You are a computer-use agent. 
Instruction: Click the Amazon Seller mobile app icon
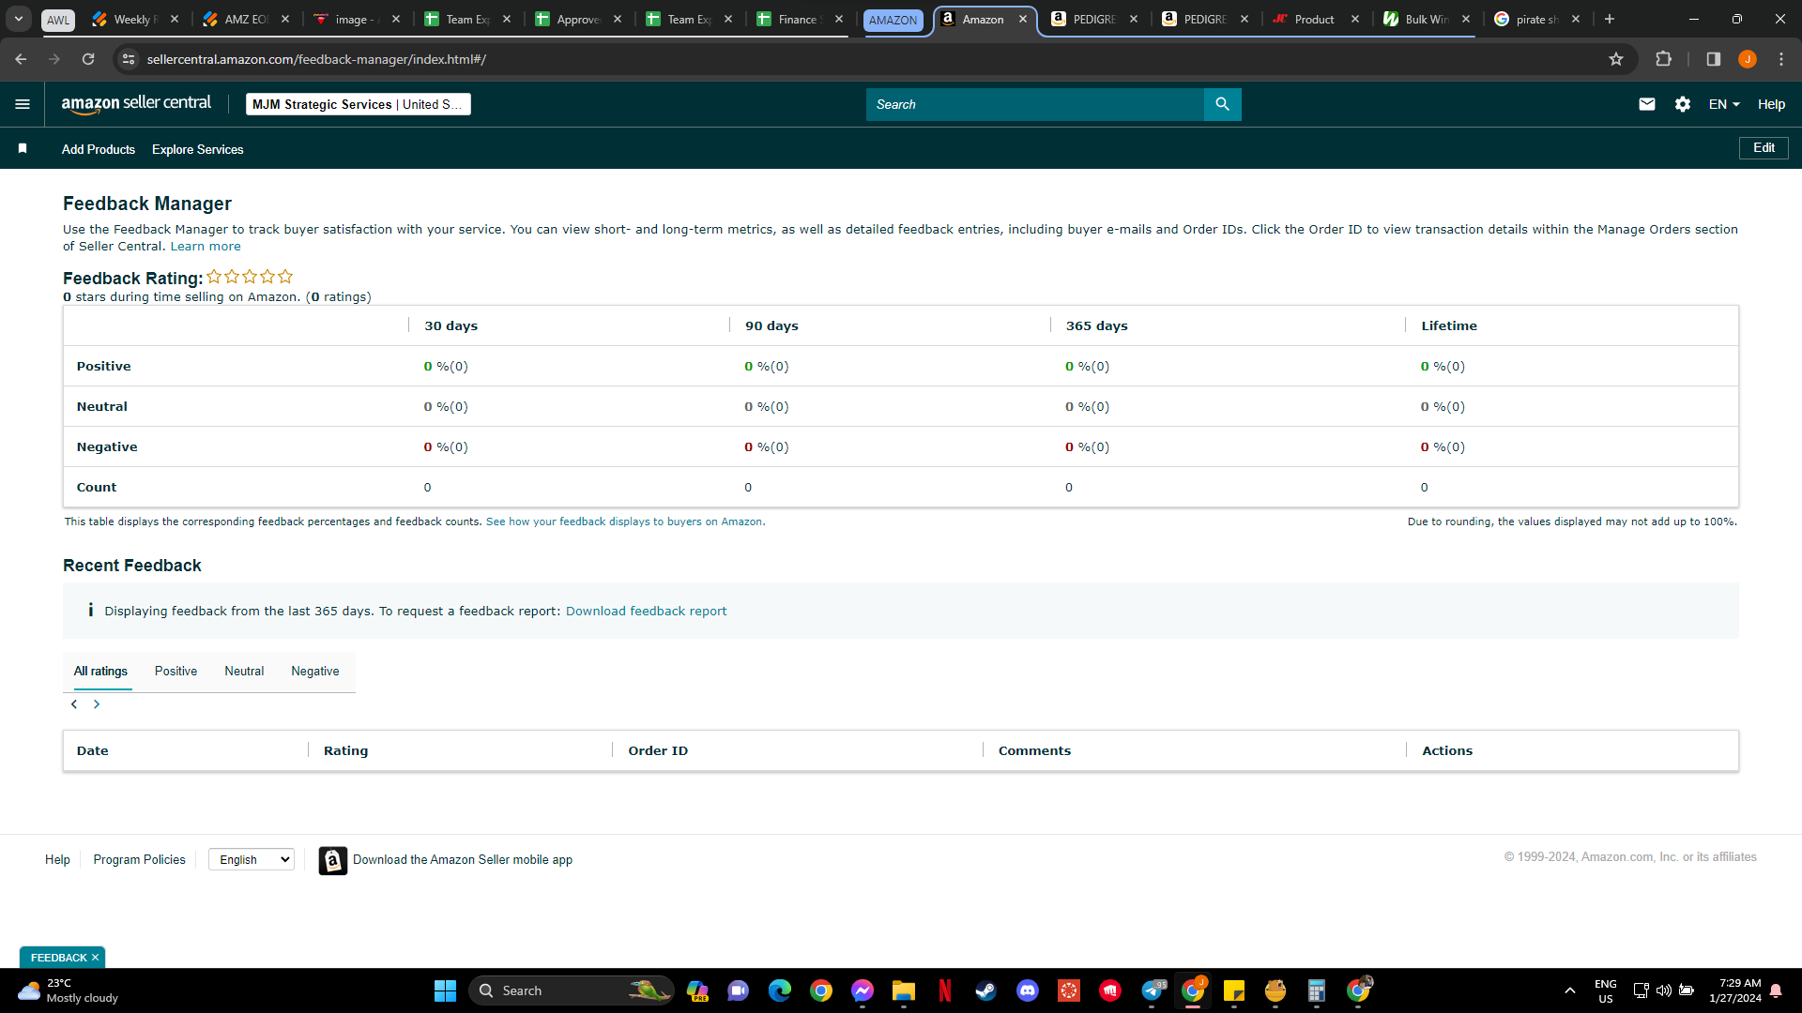333,860
